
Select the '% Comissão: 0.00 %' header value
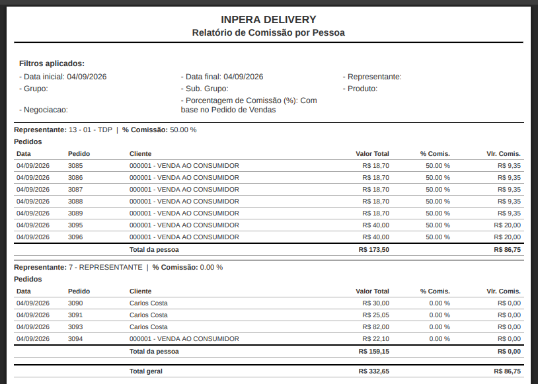tap(187, 267)
